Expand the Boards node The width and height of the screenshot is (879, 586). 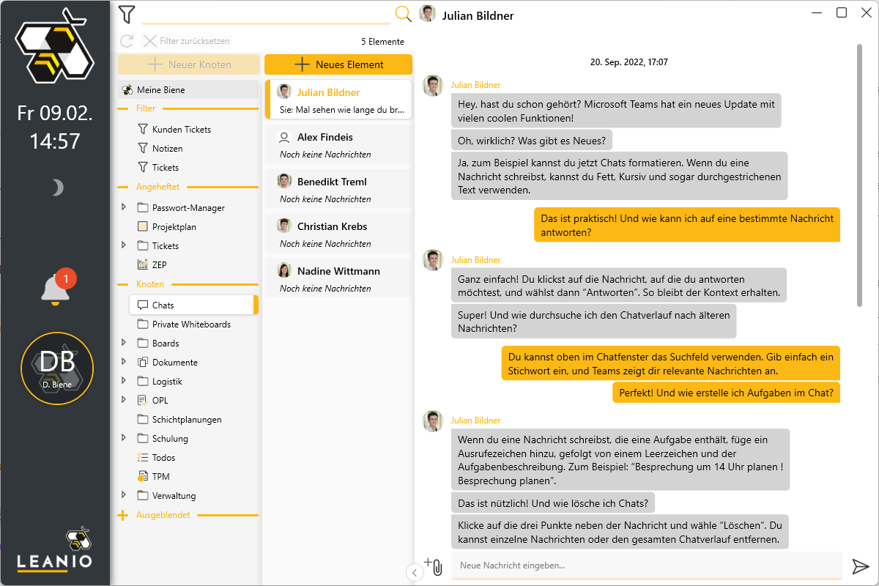coord(124,344)
